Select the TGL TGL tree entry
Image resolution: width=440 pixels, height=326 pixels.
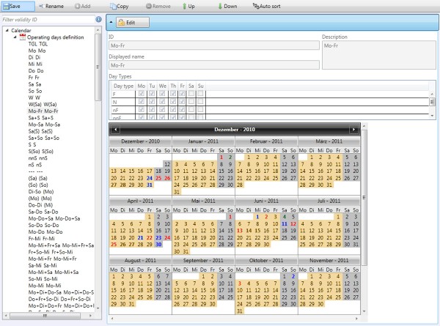[x=38, y=44]
